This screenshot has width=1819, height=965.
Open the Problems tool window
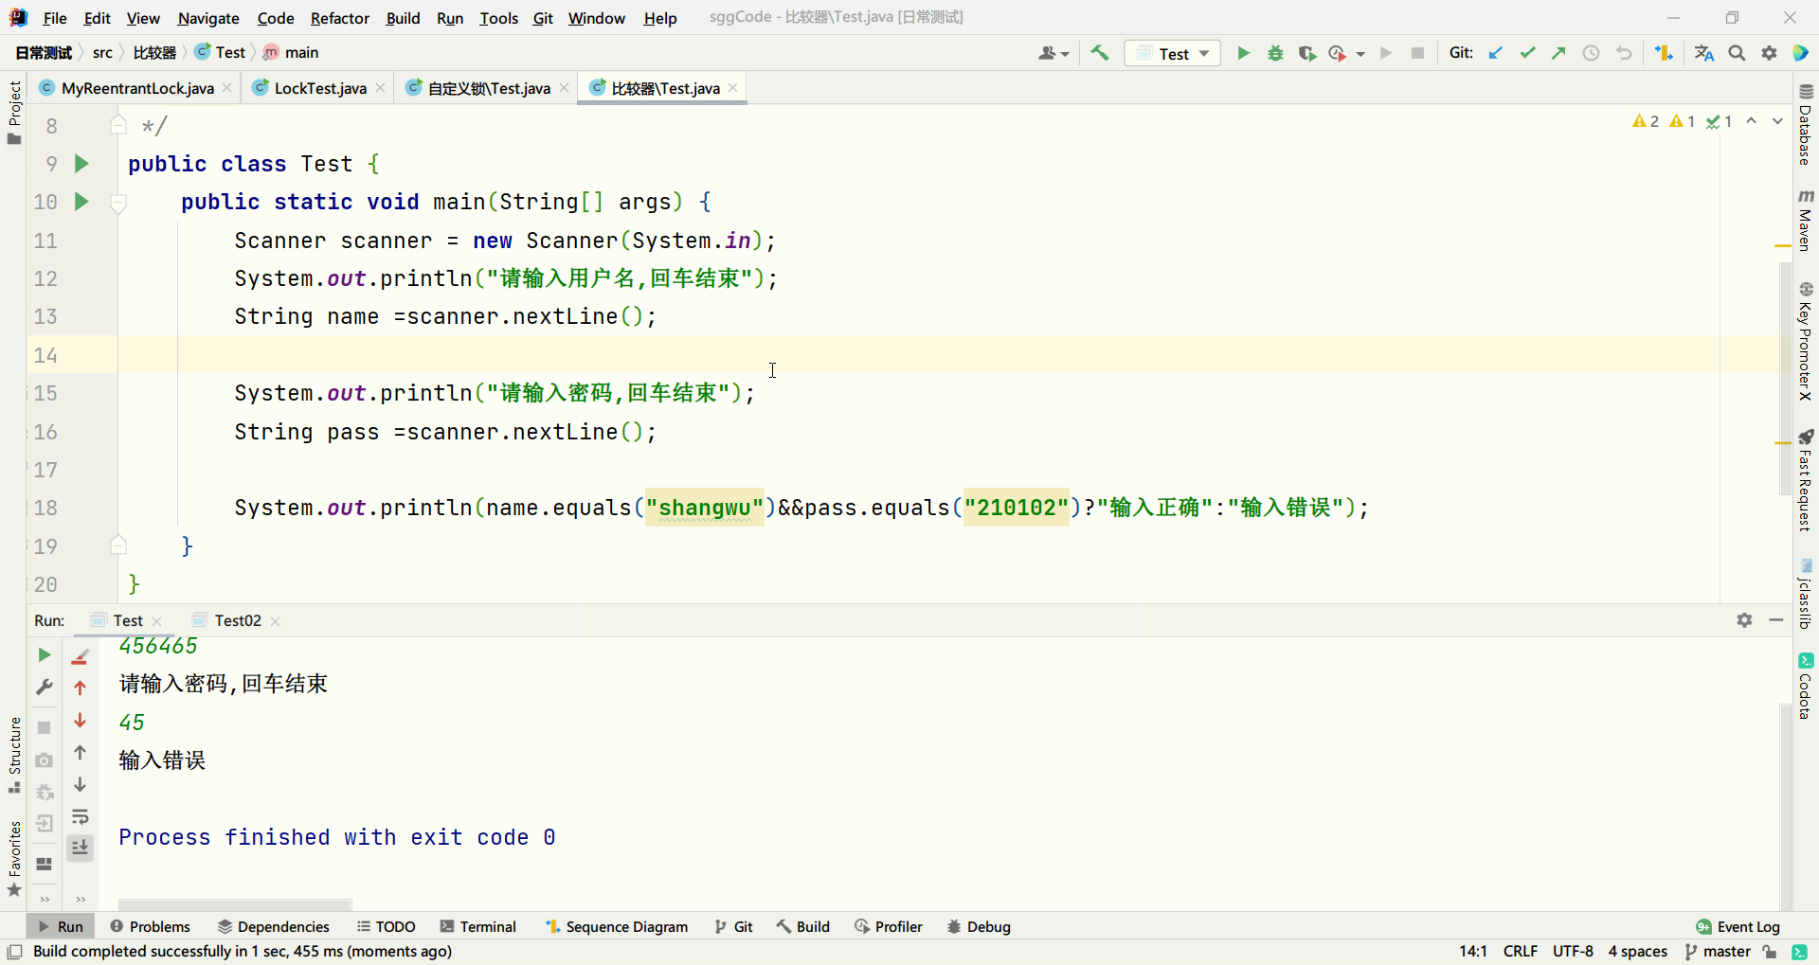151,926
